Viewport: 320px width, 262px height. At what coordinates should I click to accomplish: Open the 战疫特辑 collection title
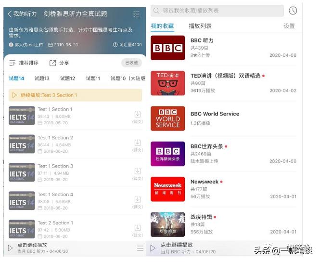click(x=201, y=217)
